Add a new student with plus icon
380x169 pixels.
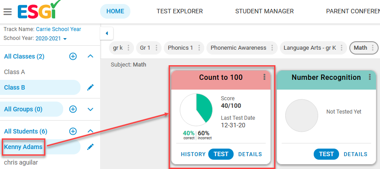coord(73,131)
